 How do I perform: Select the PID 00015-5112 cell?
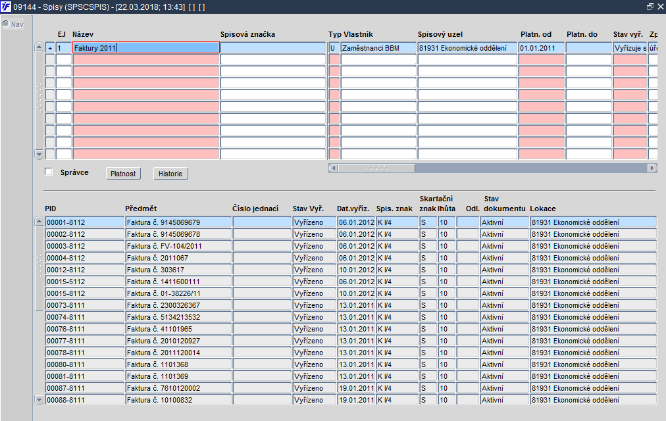point(85,282)
